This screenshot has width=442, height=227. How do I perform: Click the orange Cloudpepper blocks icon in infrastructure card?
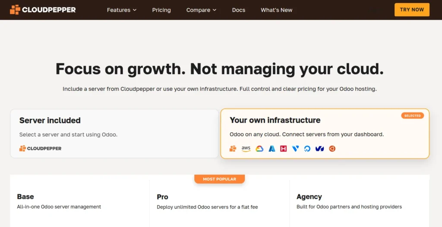(233, 149)
